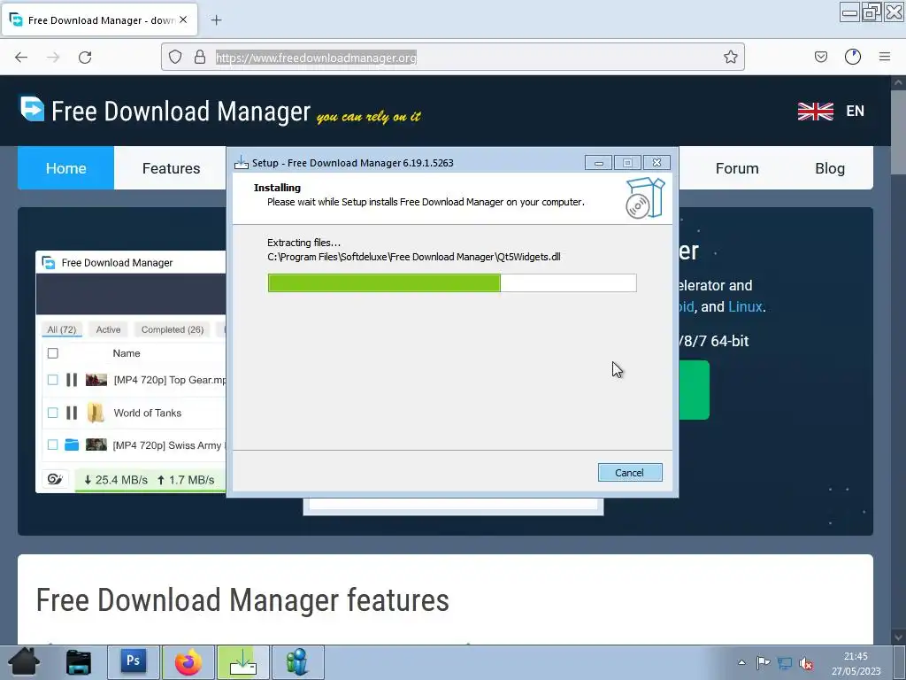This screenshot has height=680, width=906.
Task: Switch to Firefox in the taskbar
Action: (188, 661)
